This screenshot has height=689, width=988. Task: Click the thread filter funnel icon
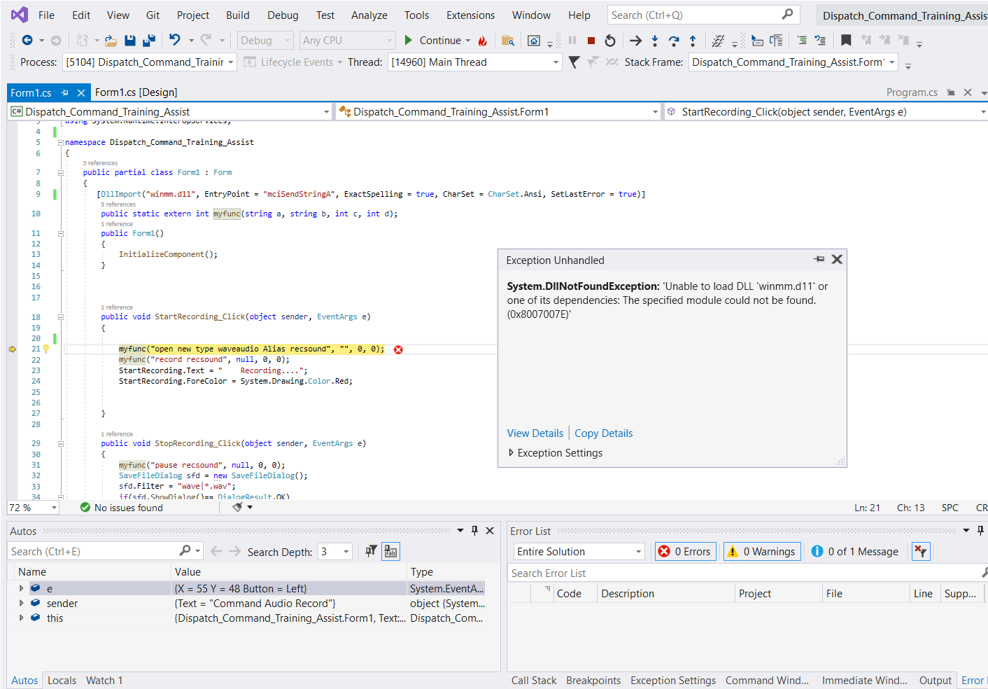(x=574, y=62)
